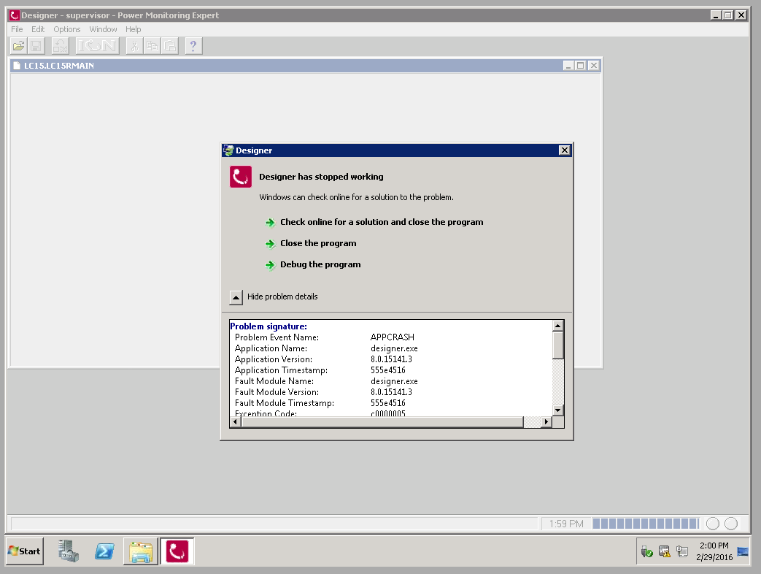Minimize the LC15.LC15RMAIN child window
Screen dimensions: 761x574
[568, 66]
